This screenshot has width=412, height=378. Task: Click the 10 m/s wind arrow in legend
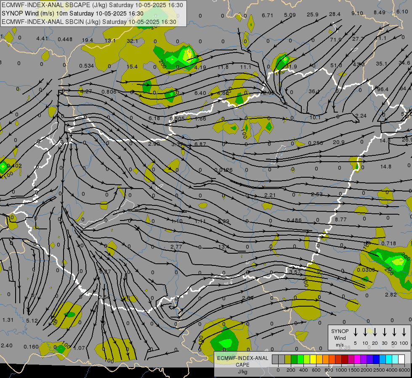pyautogui.click(x=365, y=332)
